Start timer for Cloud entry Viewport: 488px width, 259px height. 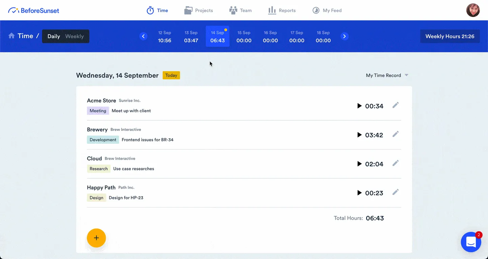[x=360, y=164]
